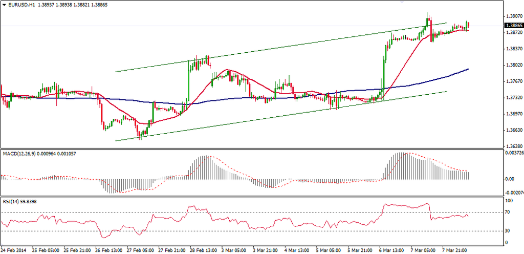Click the RSI 70 level scale label
Image resolution: width=524 pixels, height=254 pixels.
tap(508, 213)
